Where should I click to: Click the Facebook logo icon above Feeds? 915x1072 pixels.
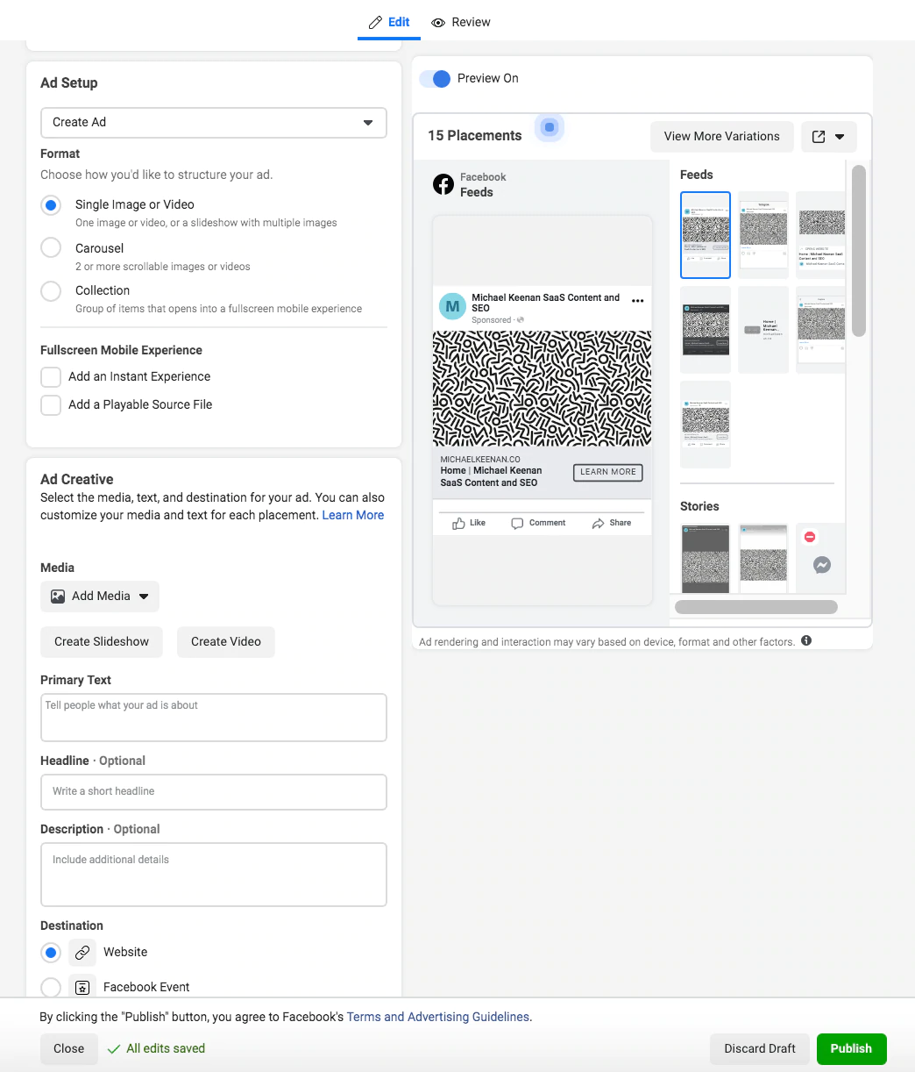click(443, 184)
